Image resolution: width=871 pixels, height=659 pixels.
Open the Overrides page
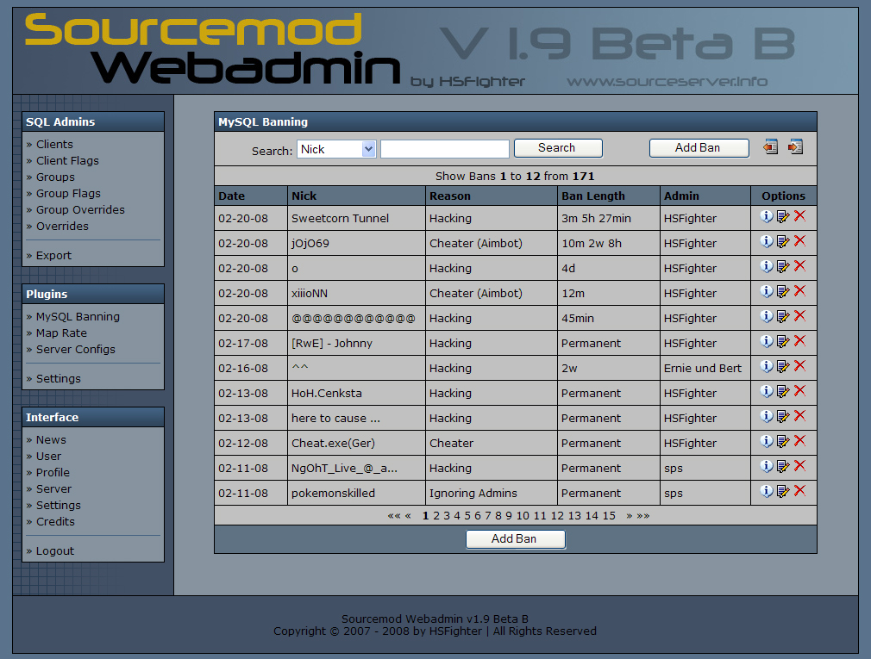62,227
